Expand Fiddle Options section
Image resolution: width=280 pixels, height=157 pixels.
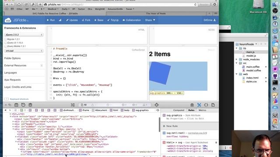[12, 58]
